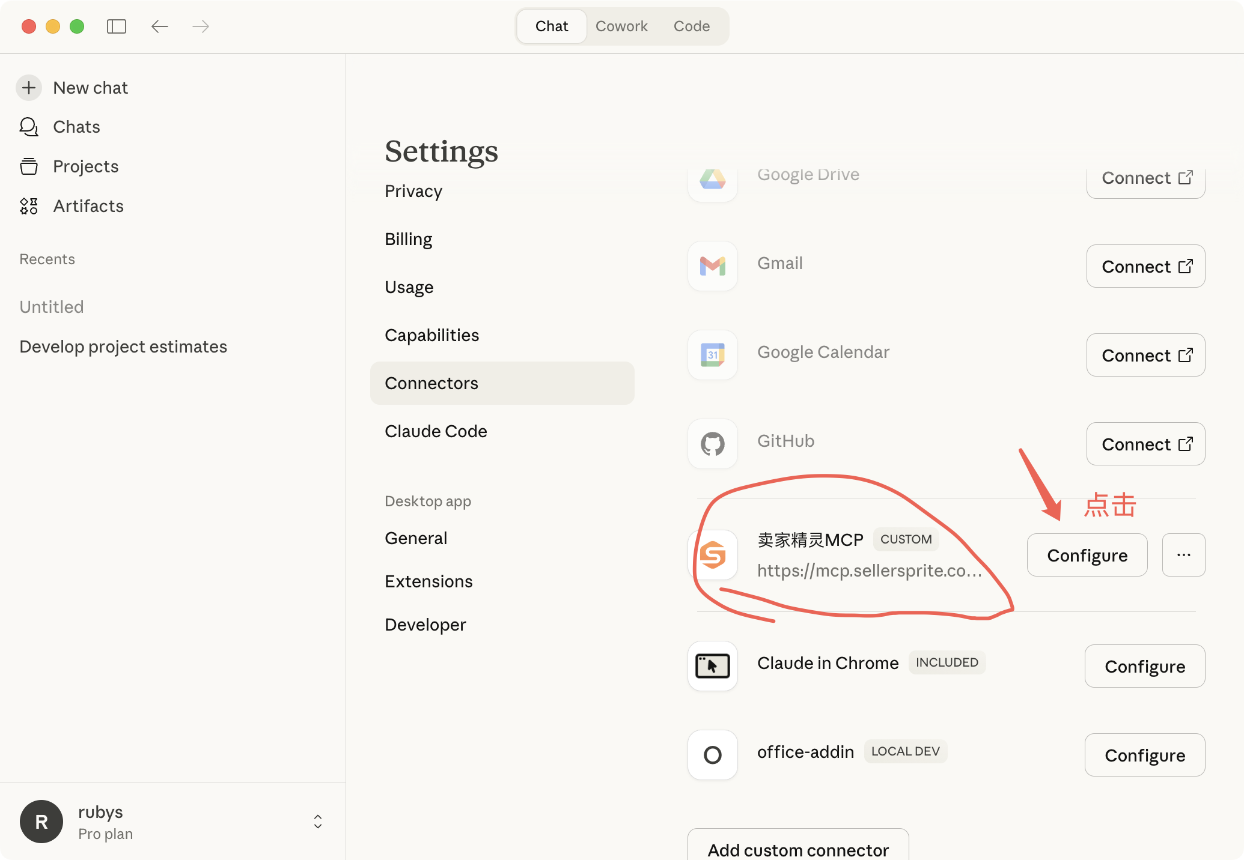Open Artifacts via its shapes icon
Viewport: 1244px width, 860px height.
tap(29, 206)
